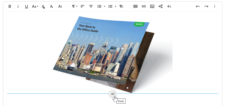Open the vertical ellipsis menu
The width and height of the screenshot is (225, 106).
tap(215, 6)
